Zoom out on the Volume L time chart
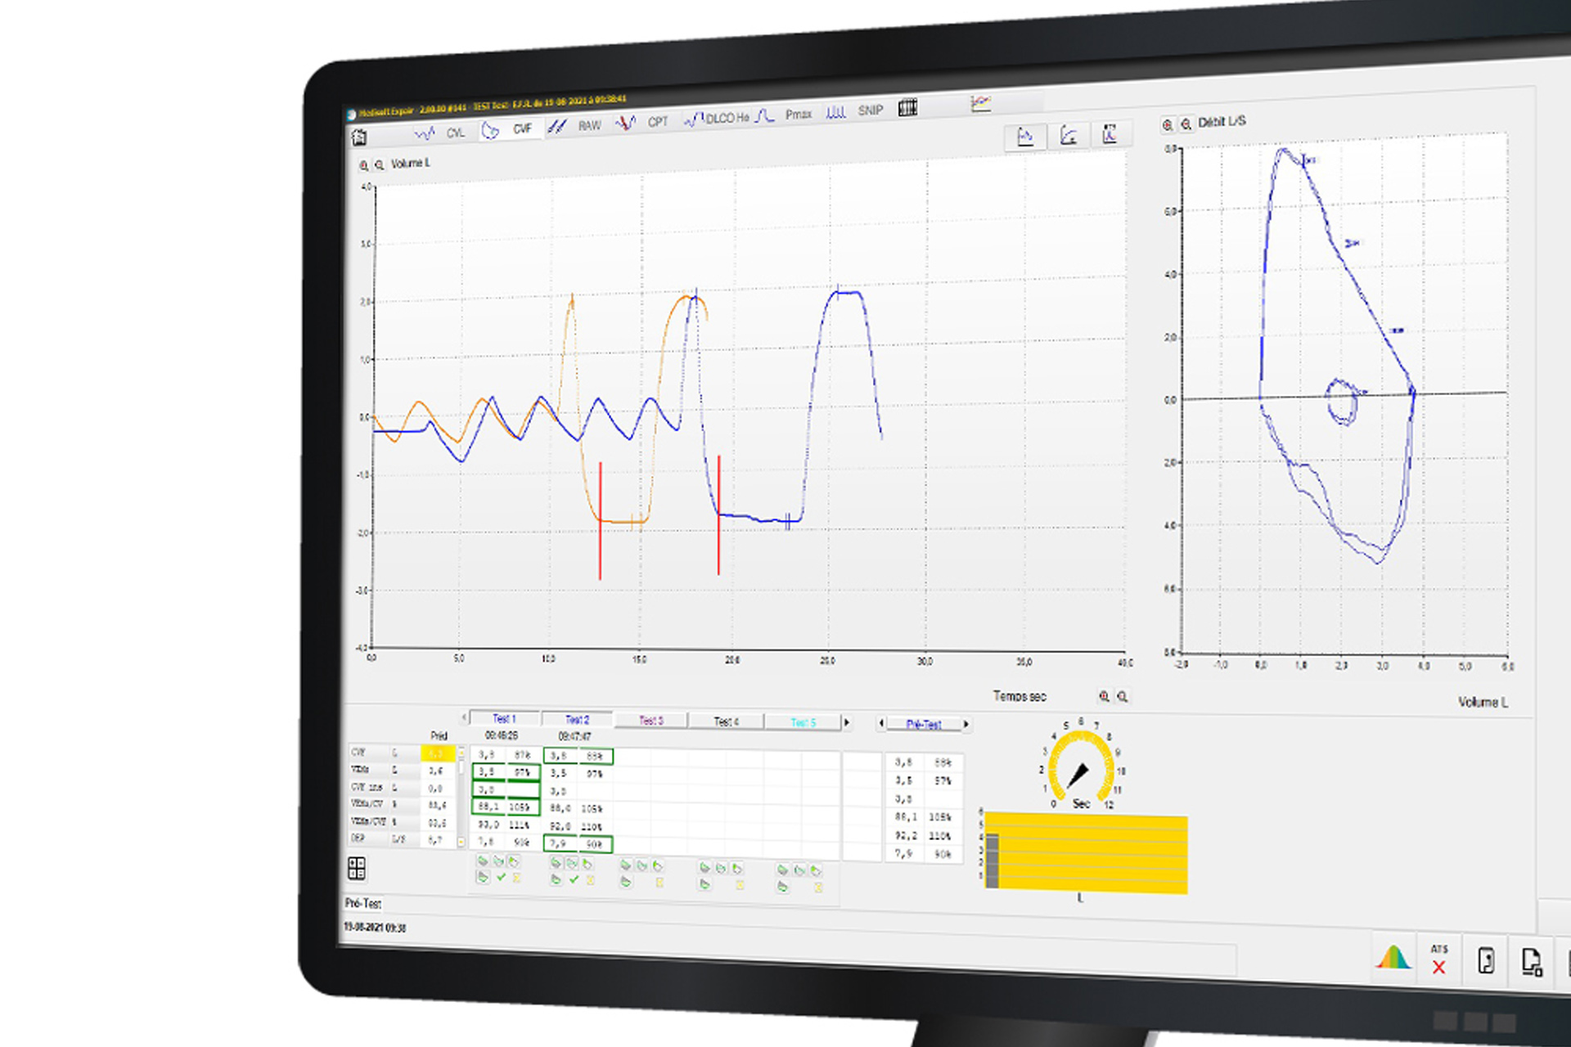 click(x=380, y=165)
